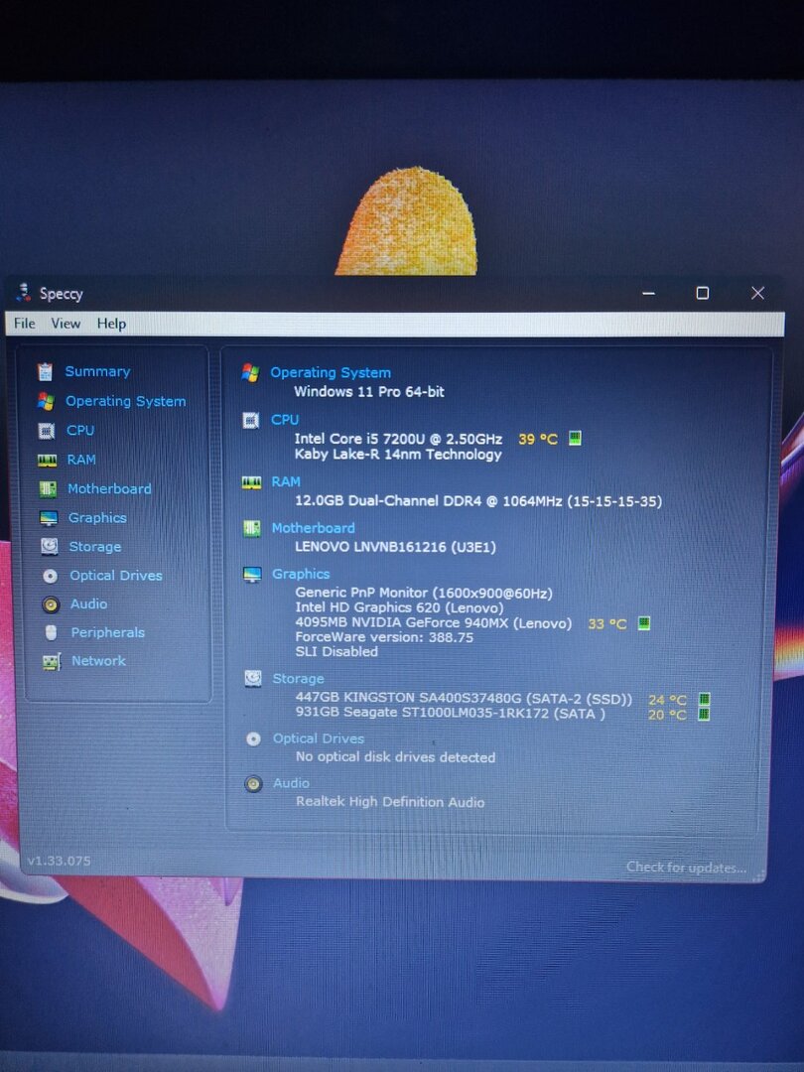Viewport: 804px width, 1072px height.
Task: Minimize the Speccy window
Action: pyautogui.click(x=649, y=293)
